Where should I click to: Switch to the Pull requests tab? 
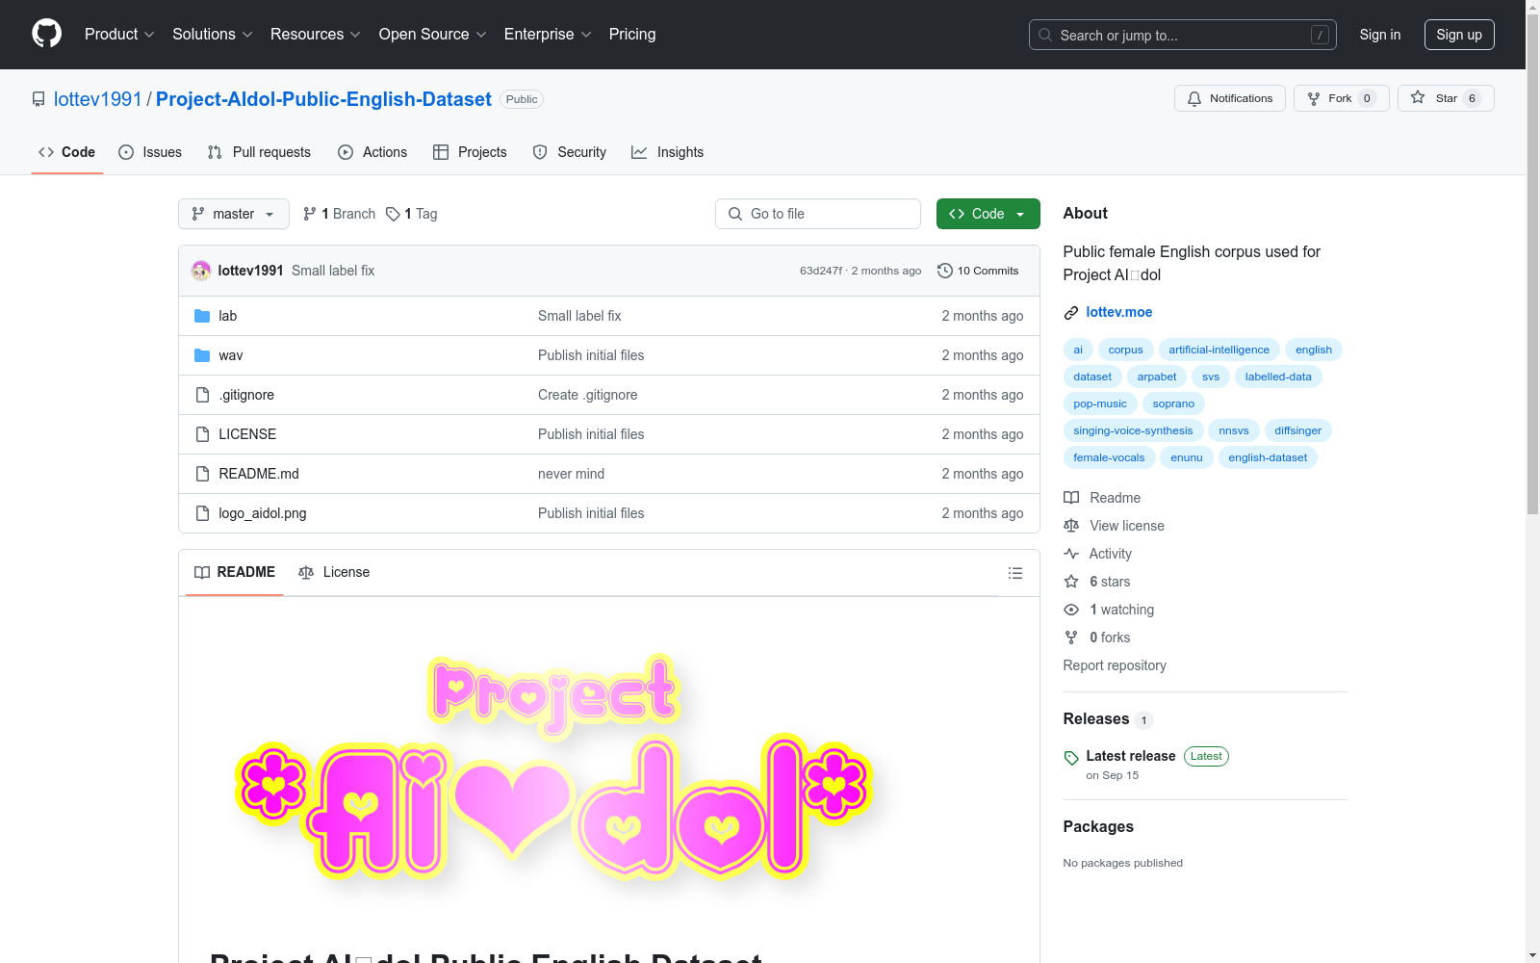(259, 152)
